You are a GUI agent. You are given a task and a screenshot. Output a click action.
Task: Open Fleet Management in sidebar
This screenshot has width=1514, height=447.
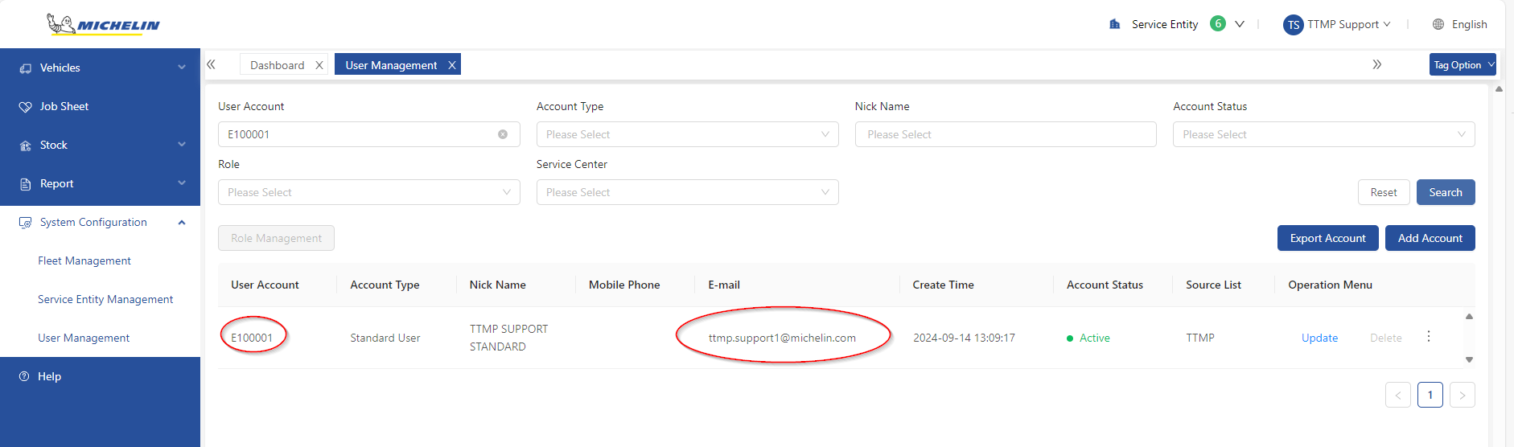(84, 260)
